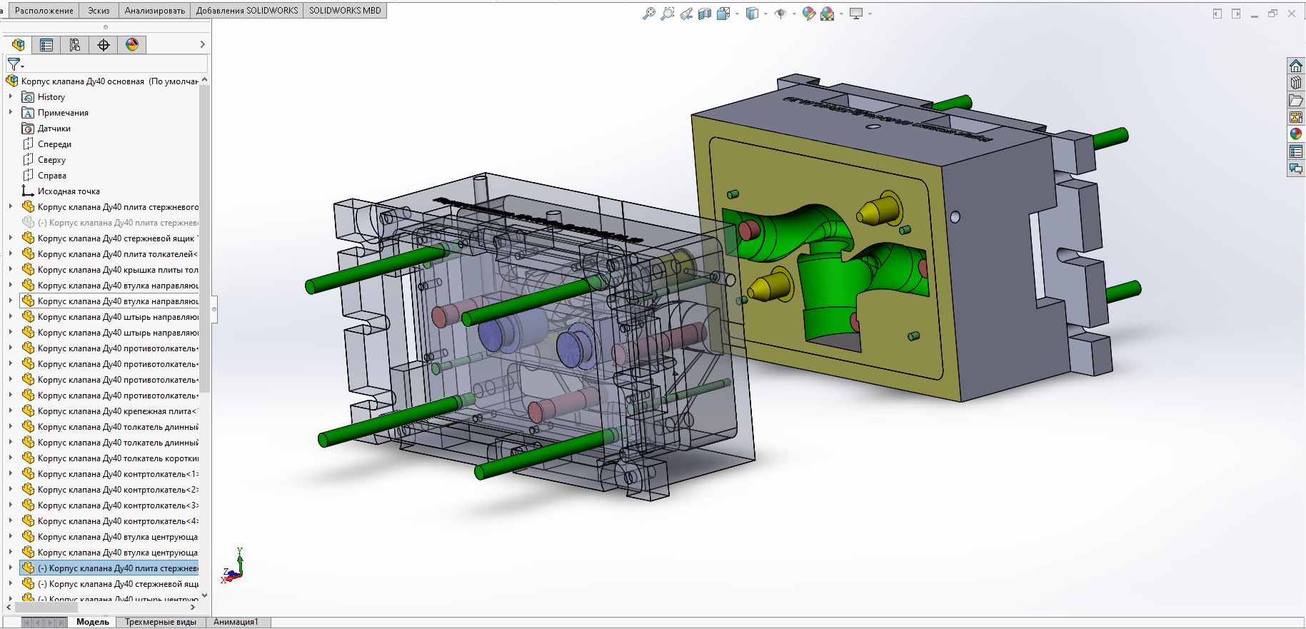Expand the Примечания tree node
Viewport: 1306px width, 629px height.
click(x=11, y=112)
